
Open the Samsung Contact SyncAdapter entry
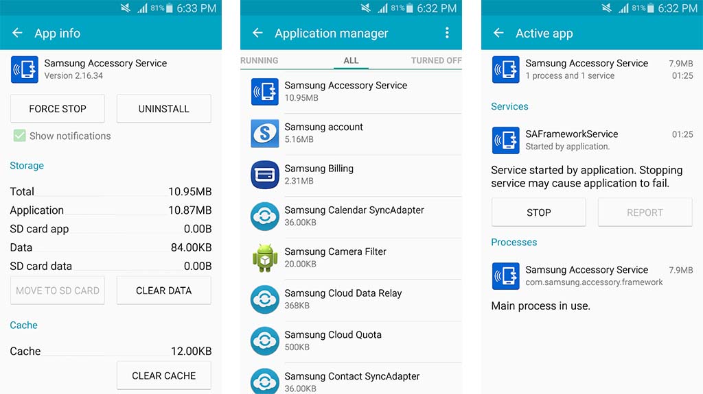[x=351, y=380]
